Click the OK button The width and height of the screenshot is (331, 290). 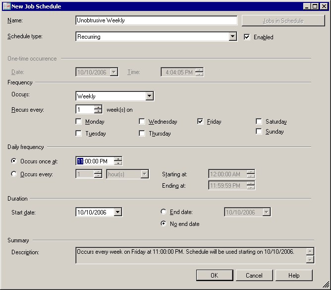tap(214, 275)
